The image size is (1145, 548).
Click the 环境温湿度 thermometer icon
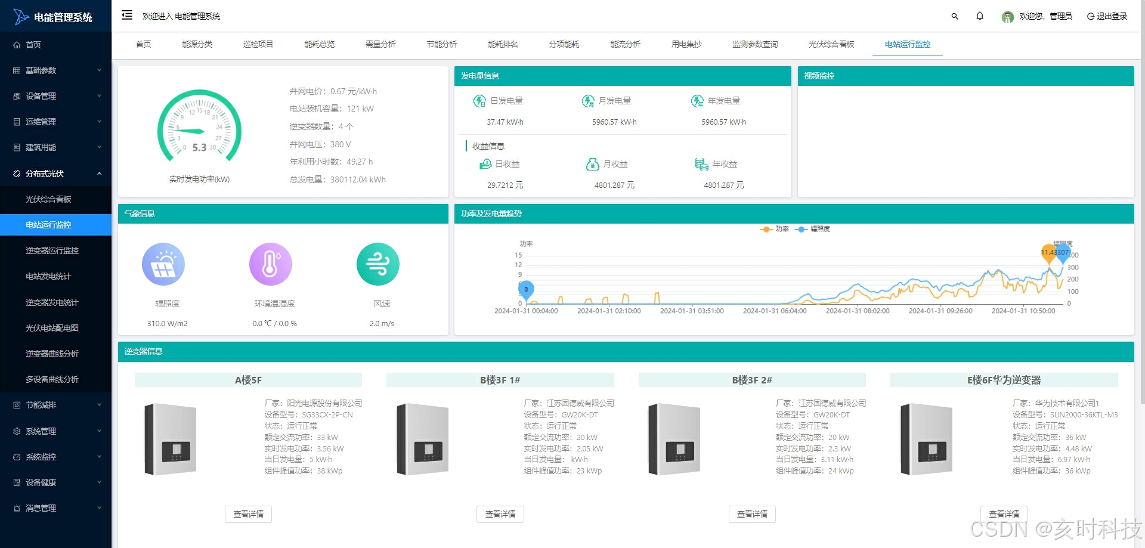pyautogui.click(x=271, y=264)
